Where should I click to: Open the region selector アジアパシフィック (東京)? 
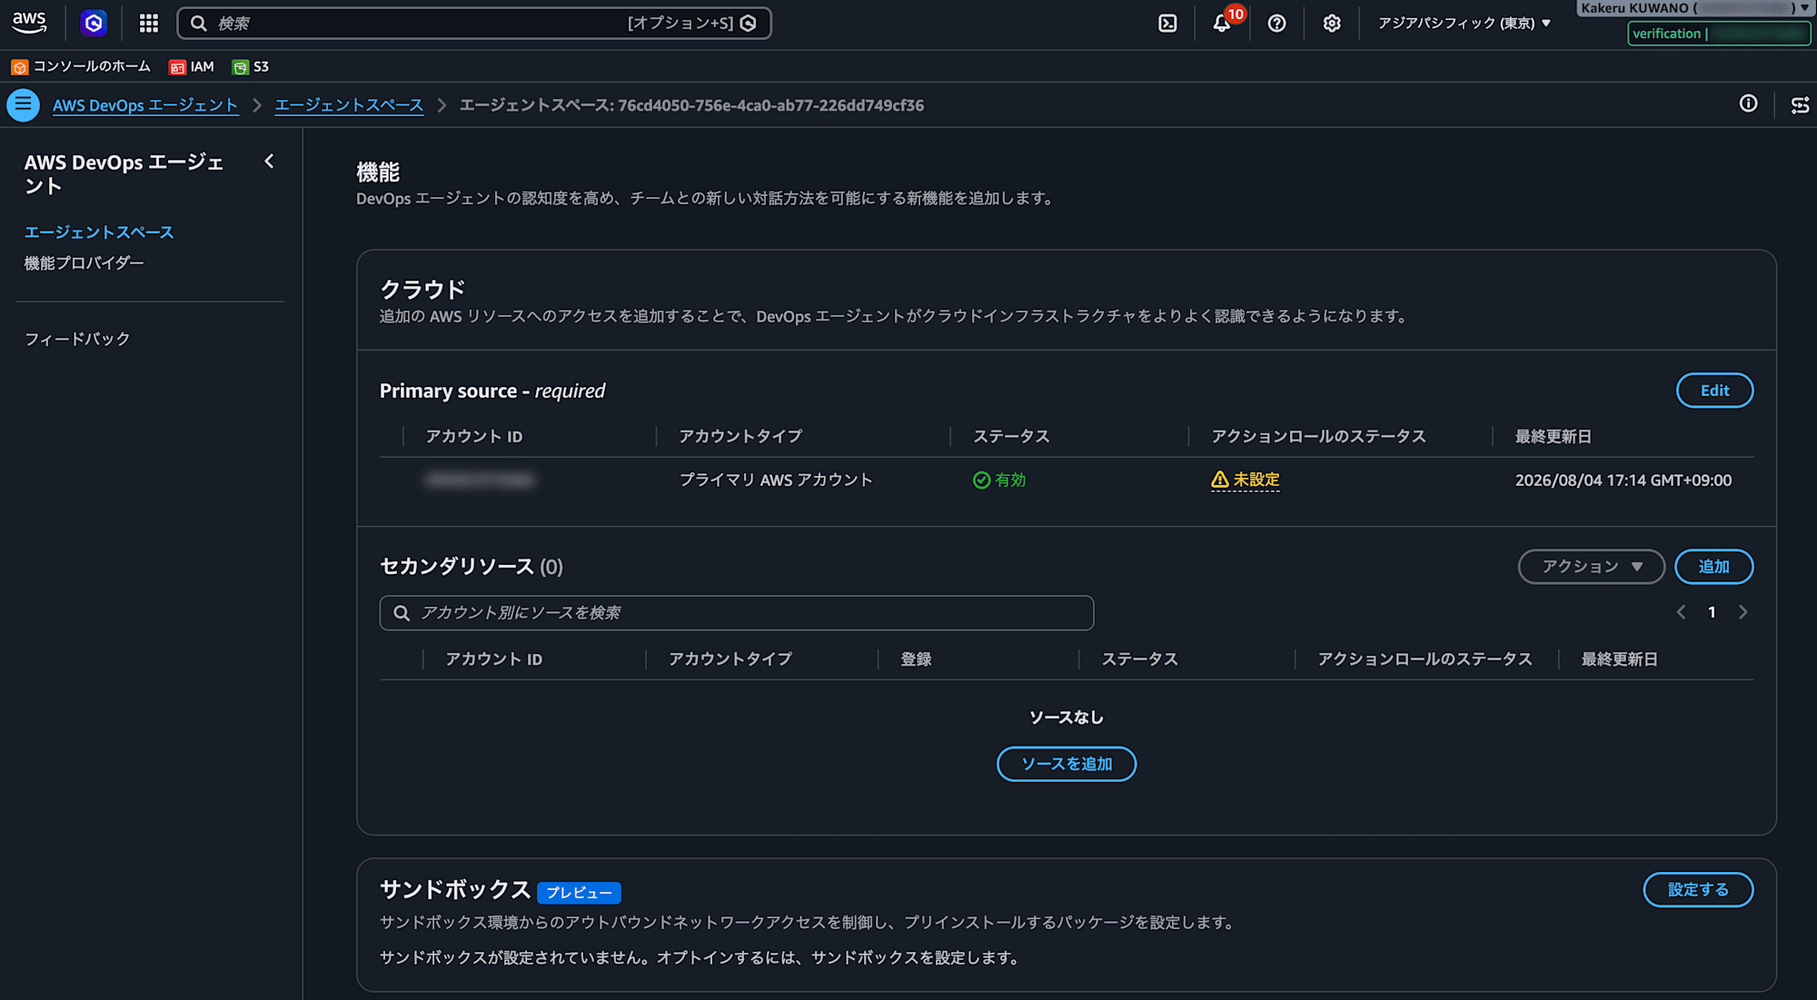pyautogui.click(x=1465, y=24)
